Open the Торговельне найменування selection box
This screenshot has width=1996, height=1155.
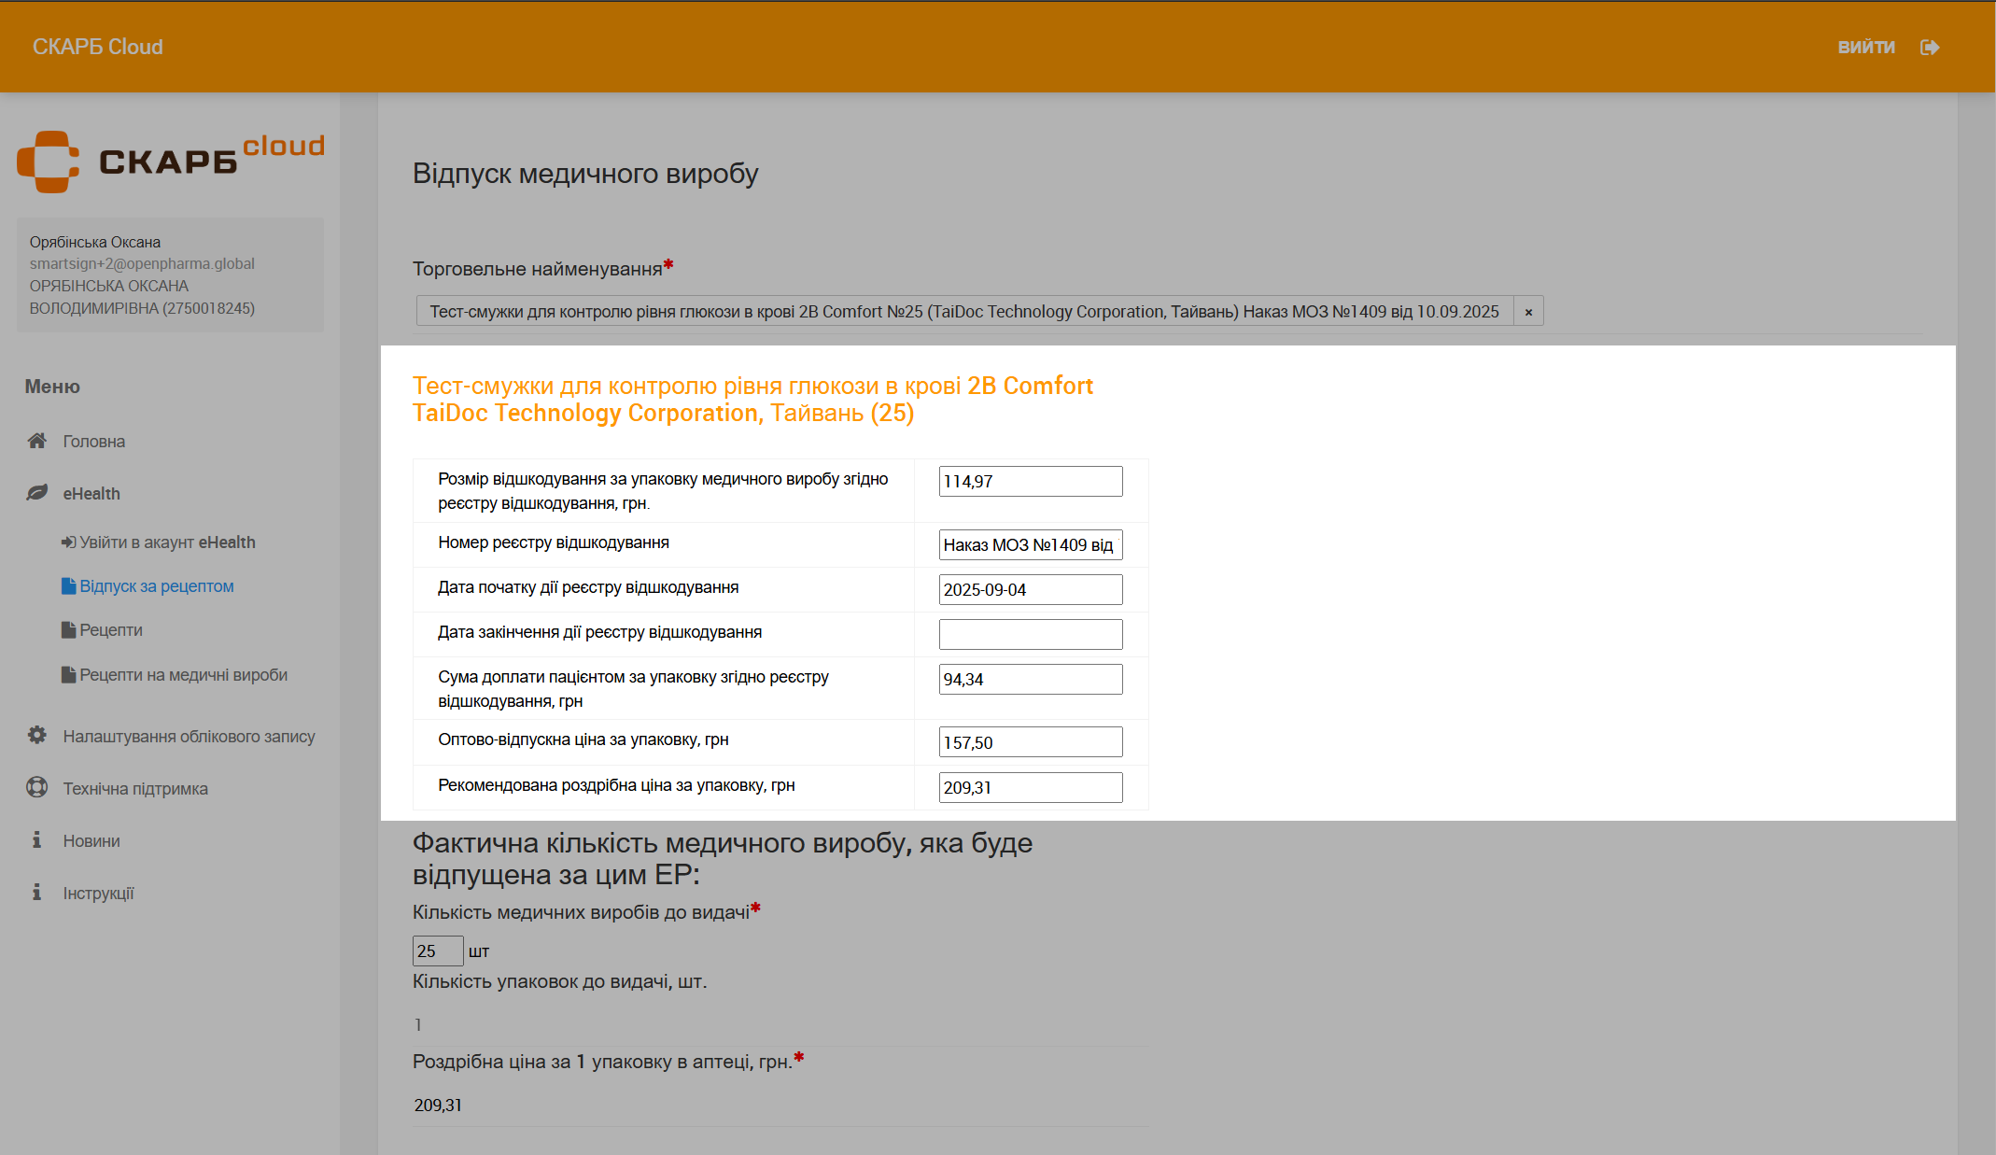click(963, 312)
